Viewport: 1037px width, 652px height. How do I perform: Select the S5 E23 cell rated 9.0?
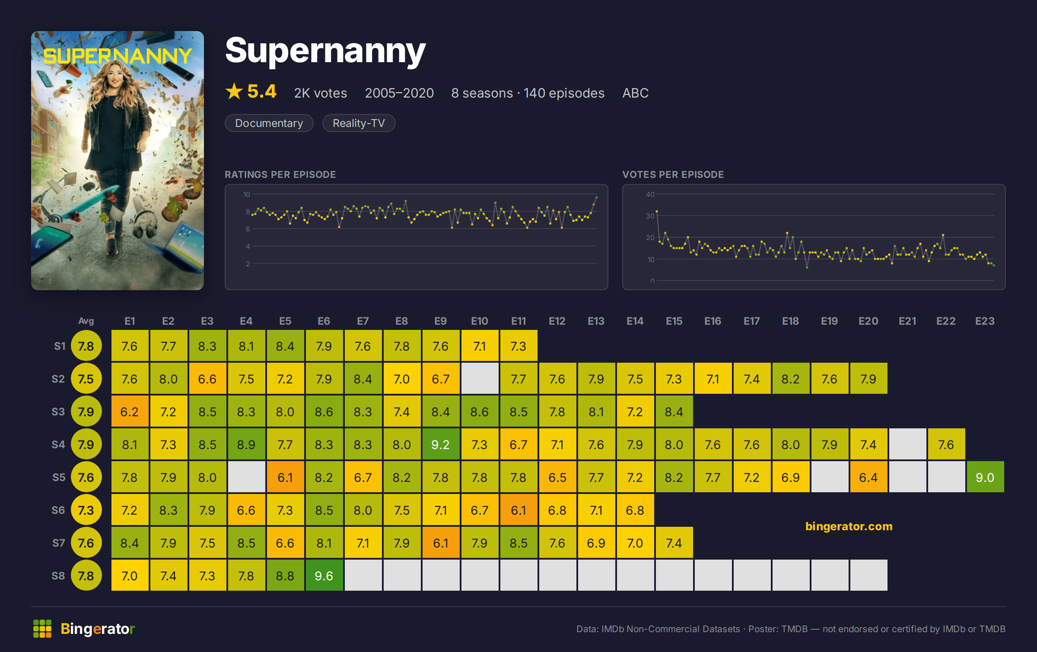[x=985, y=477]
